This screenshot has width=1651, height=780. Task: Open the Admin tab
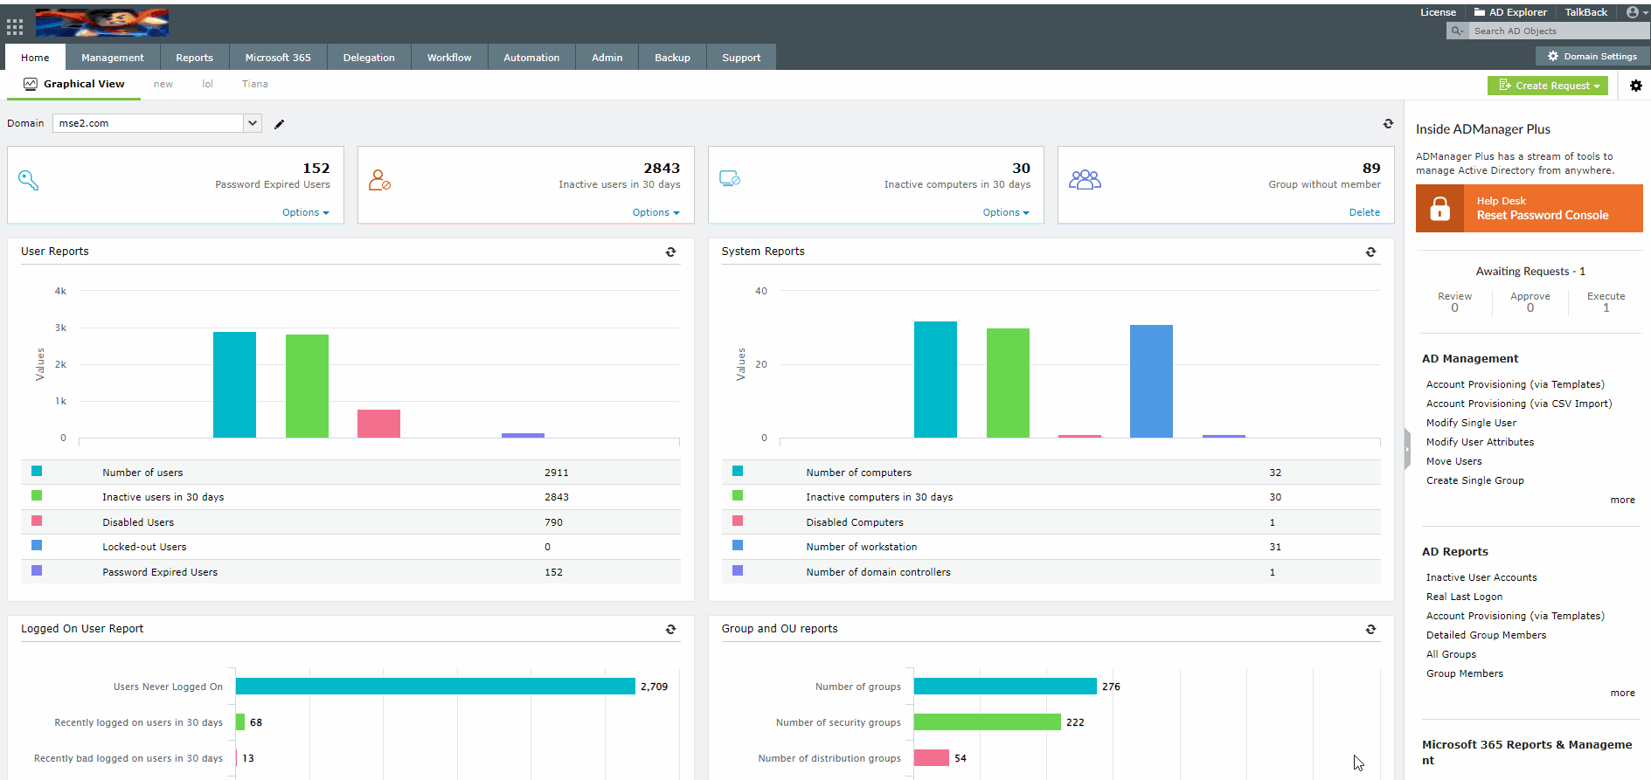point(607,58)
